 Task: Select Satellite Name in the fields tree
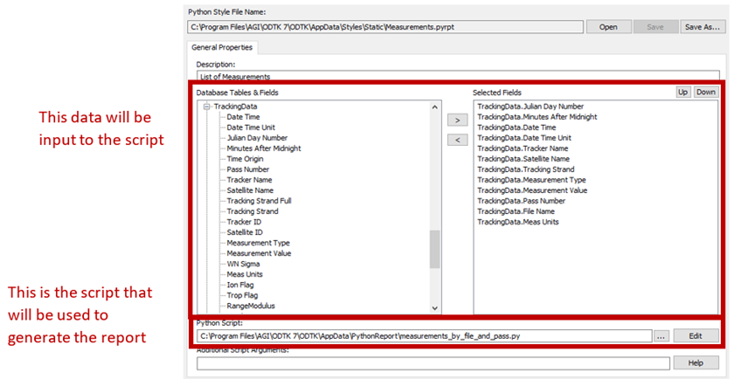click(250, 190)
